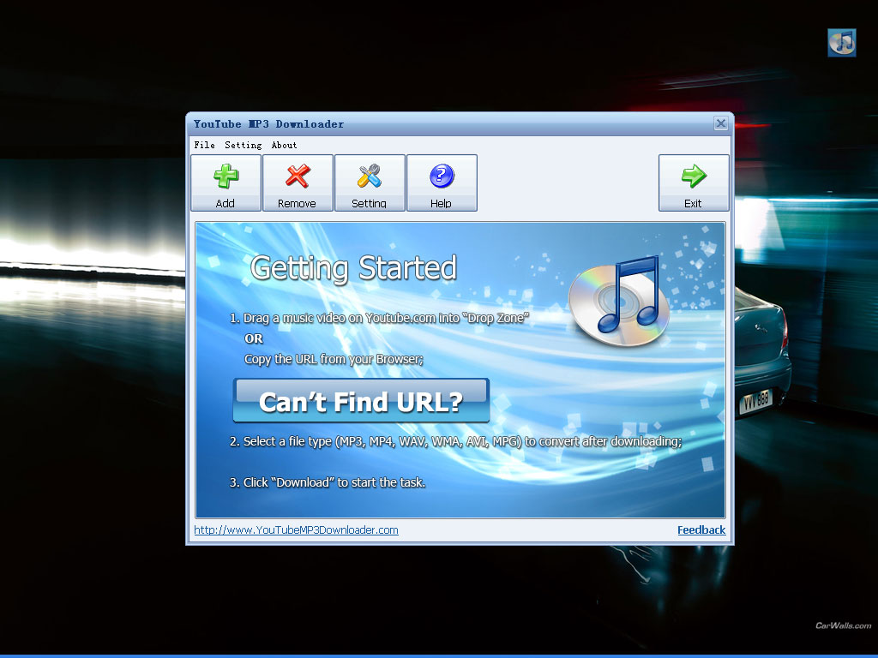The width and height of the screenshot is (878, 658).
Task: Open the About menu
Action: coord(284,145)
